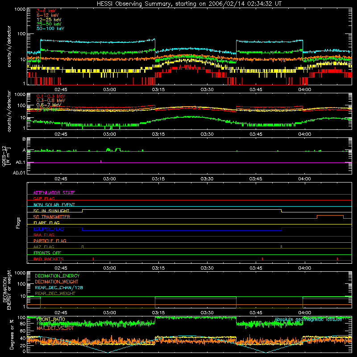
Task: Click the MAX_DET_VS_TOT legend label
Action: [x=55, y=328]
